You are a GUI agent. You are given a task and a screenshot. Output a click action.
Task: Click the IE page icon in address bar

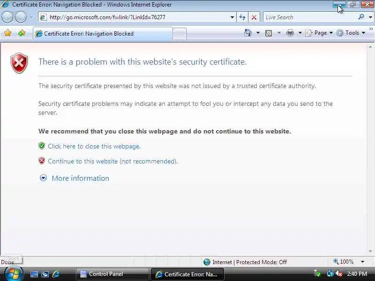tap(43, 17)
